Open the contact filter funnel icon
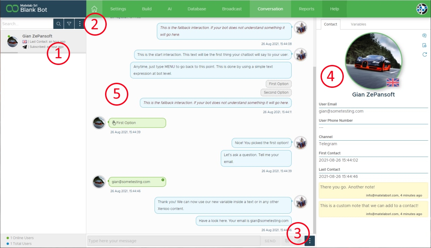The image size is (431, 248). (x=69, y=24)
